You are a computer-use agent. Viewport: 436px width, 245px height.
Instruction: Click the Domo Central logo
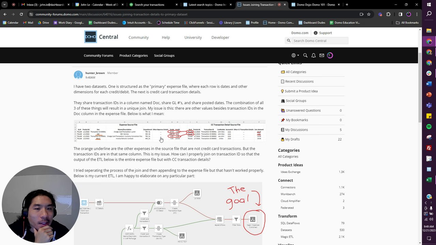[101, 37]
